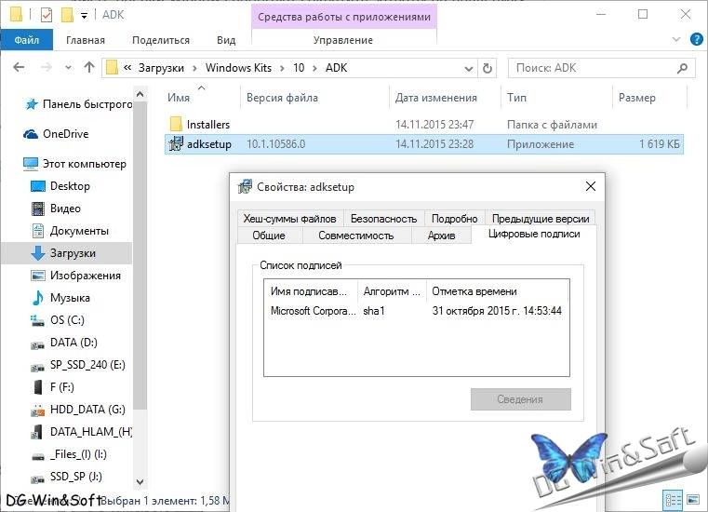Switch to large thumbnails view icon

[x=693, y=500]
